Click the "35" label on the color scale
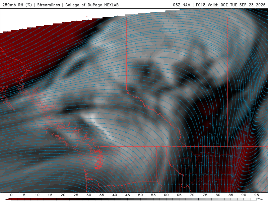This screenshot has width=268, height=201. pyautogui.click(x=102, y=195)
